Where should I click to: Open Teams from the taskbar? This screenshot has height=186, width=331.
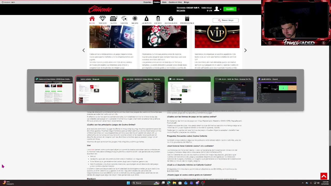click(x=191, y=183)
